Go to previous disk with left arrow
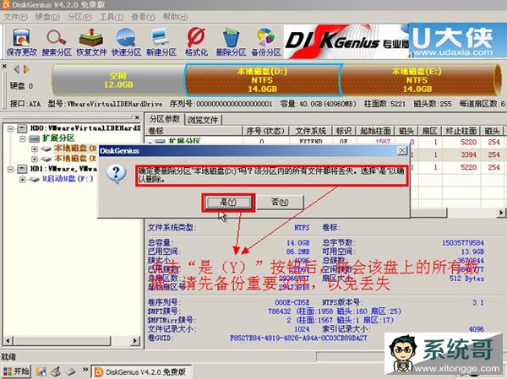Screen dimensions: 507x379 (x=17, y=69)
